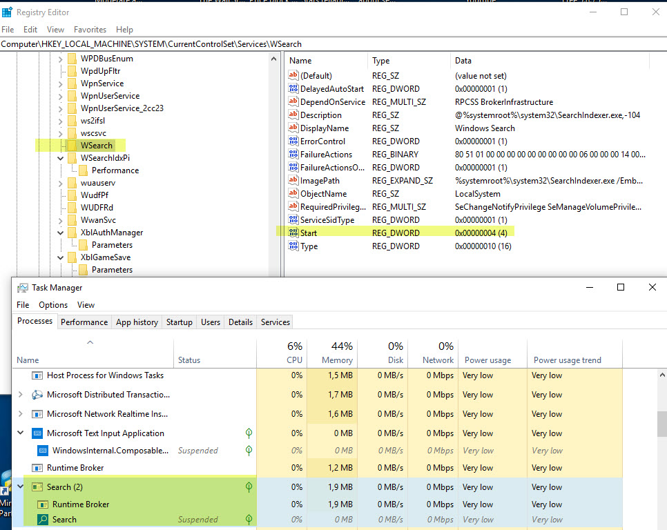This screenshot has width=667, height=530.
Task: Click the Task Manager vertical scrollbar thumb
Action: (x=662, y=424)
